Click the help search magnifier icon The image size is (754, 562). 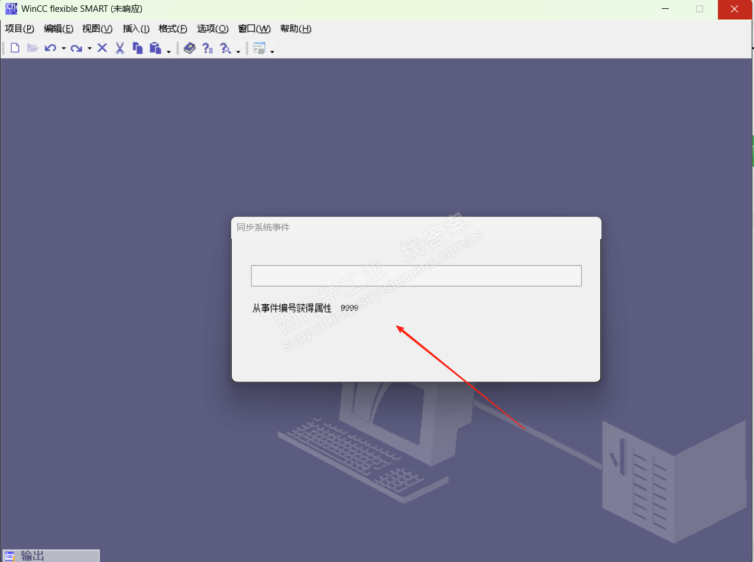pyautogui.click(x=225, y=48)
